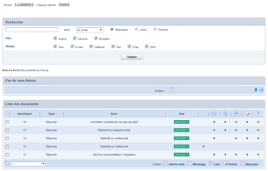This screenshot has height=171, width=268.
Task: Click the Fax column header icon
Action: (x=236, y=114)
